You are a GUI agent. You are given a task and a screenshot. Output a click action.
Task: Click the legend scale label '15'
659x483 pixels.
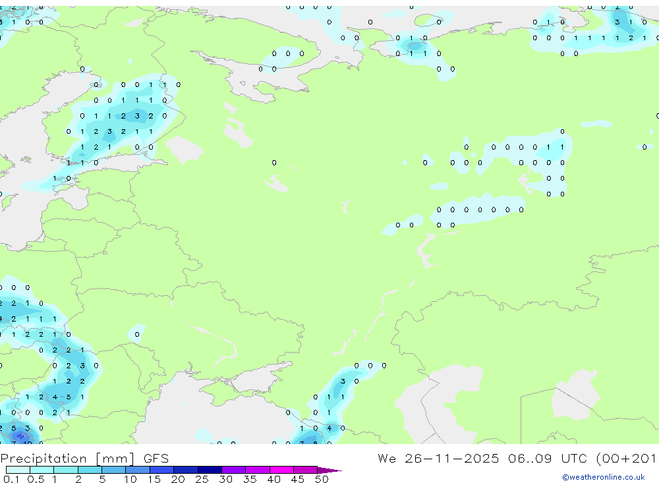tap(154, 479)
